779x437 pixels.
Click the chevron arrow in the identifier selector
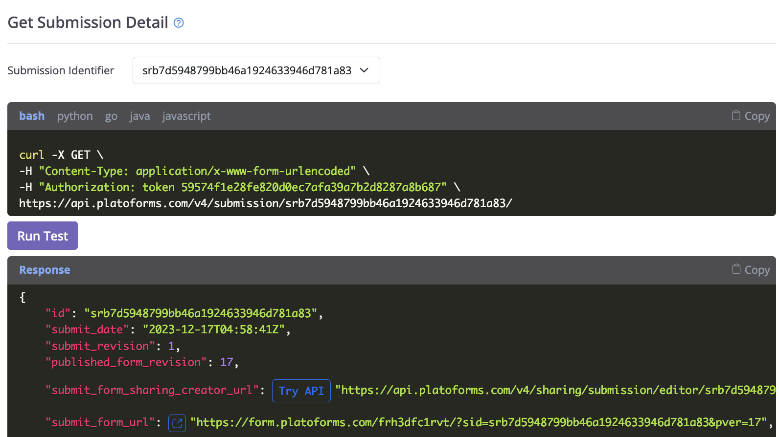364,70
